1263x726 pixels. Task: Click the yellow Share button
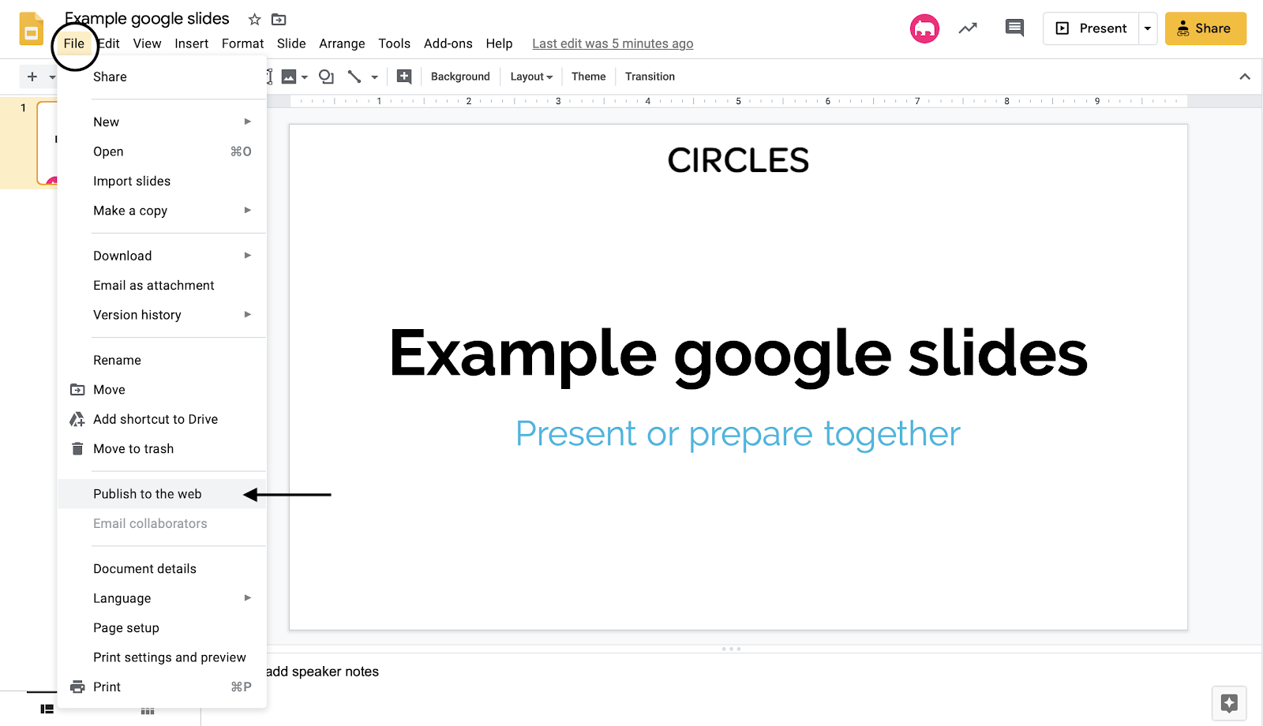point(1205,28)
